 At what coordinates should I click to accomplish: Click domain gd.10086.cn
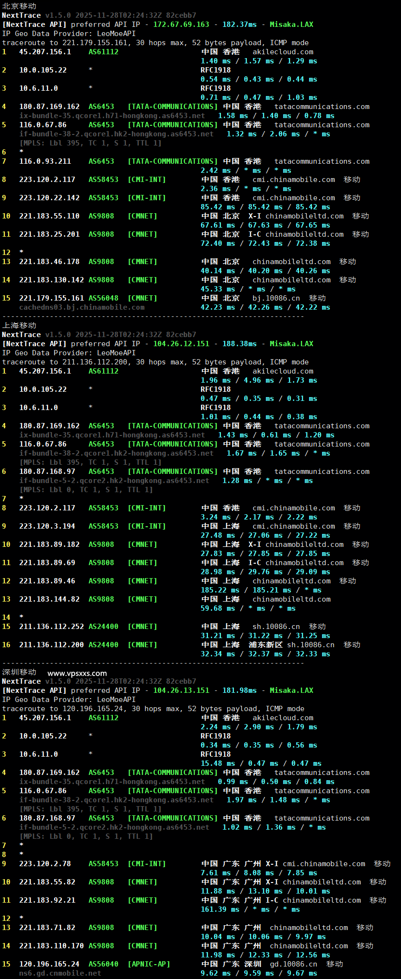pos(293,964)
